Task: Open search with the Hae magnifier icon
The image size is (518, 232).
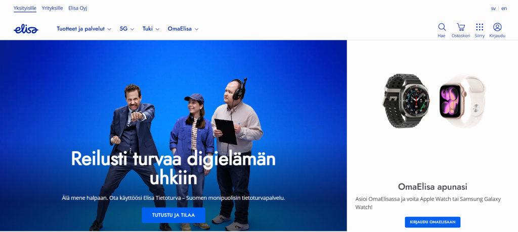Action: (442, 27)
